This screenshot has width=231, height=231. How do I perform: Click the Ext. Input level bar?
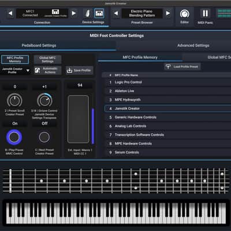pyautogui.click(x=93, y=126)
